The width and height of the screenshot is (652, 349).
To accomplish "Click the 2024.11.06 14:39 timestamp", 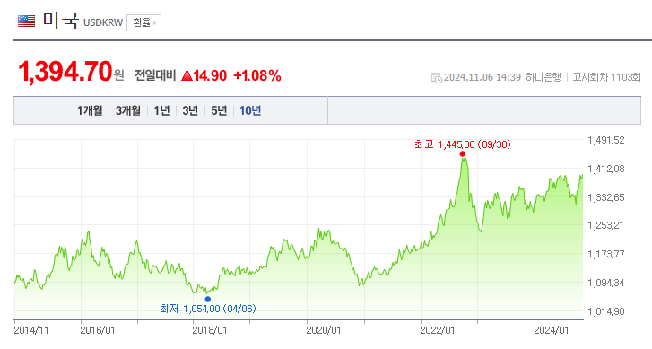I will (x=482, y=77).
